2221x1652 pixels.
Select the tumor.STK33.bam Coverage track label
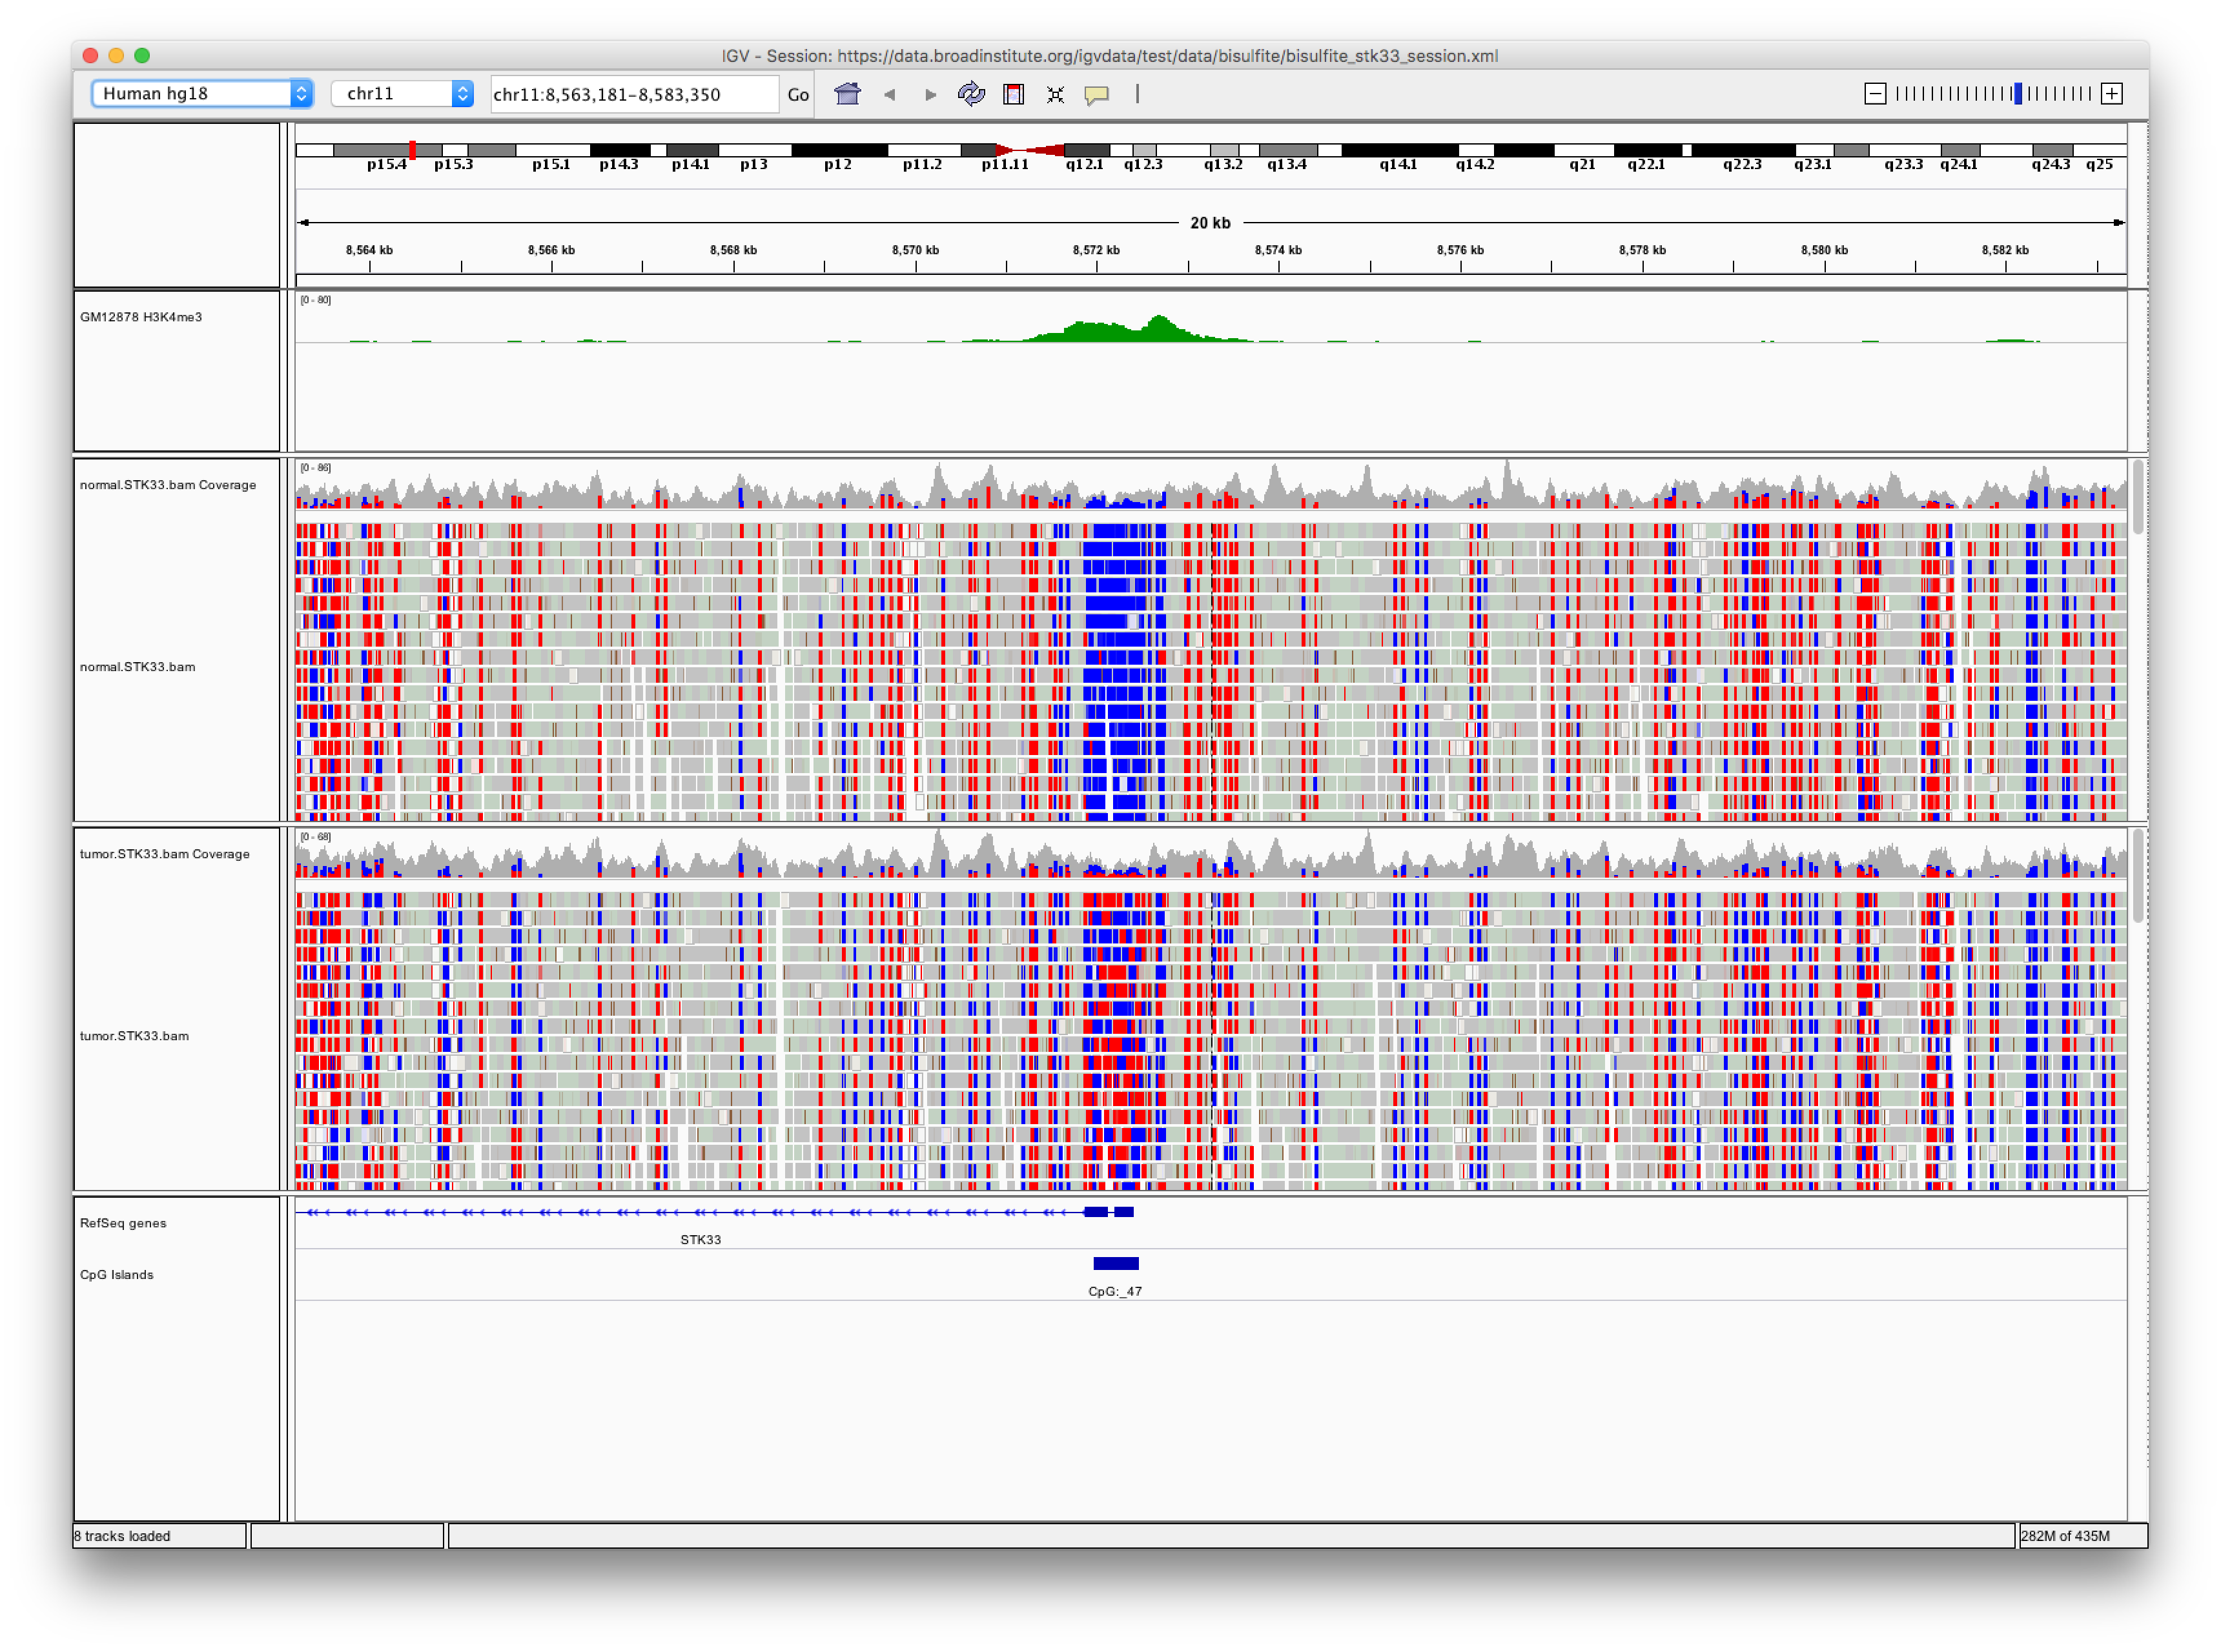pyautogui.click(x=165, y=854)
